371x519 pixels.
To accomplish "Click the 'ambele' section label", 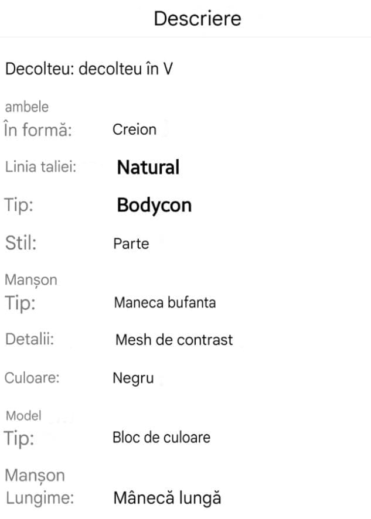I will click(x=27, y=107).
